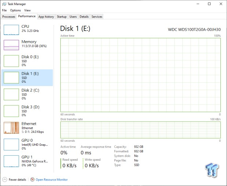The width and height of the screenshot is (227, 186).
Task: Select the GPU 0 label in sidebar
Action: pos(27,140)
